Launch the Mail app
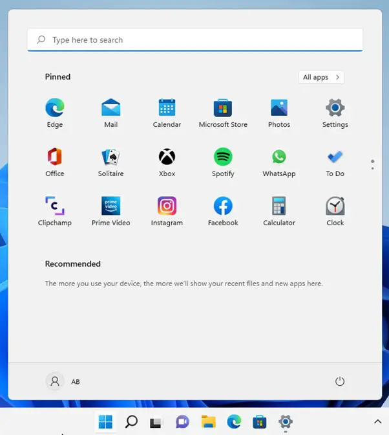 pyautogui.click(x=110, y=113)
